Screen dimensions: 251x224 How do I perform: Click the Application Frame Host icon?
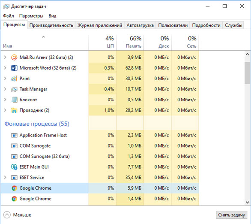tap(14, 135)
